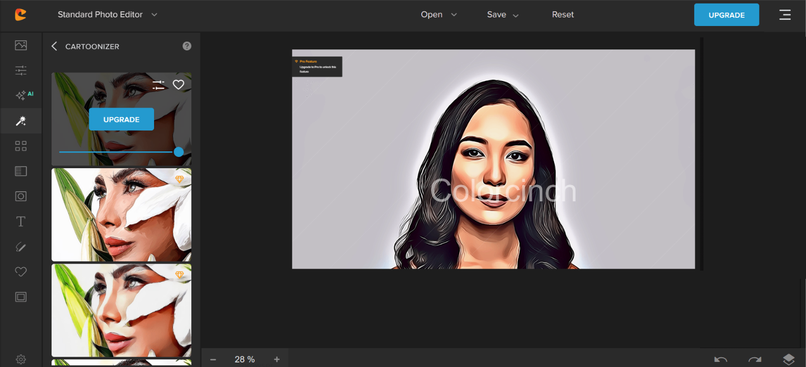Open the layers stack icon
The height and width of the screenshot is (367, 806).
(789, 359)
